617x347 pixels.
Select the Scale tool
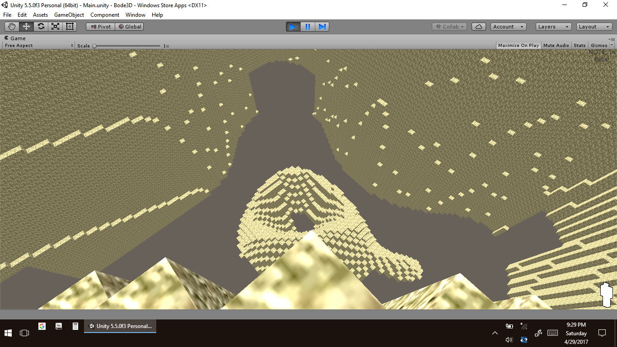coord(55,27)
